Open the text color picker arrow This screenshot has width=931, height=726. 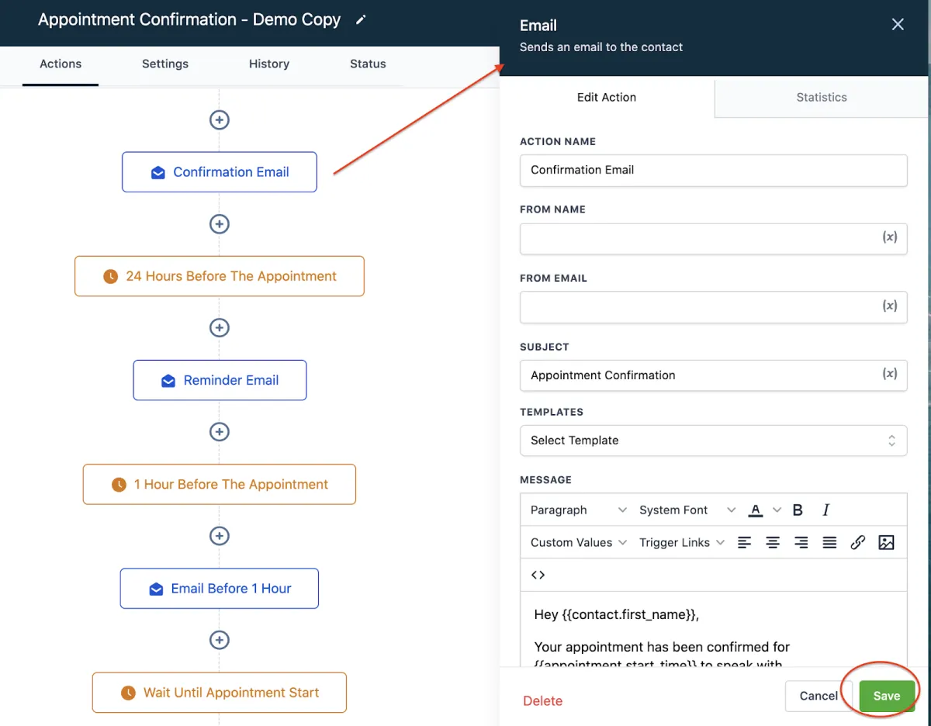tap(777, 510)
